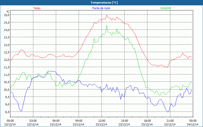Click the 12,0 y-axis value
Image resolution: width=203 pixels, height=127 pixels.
(7, 60)
